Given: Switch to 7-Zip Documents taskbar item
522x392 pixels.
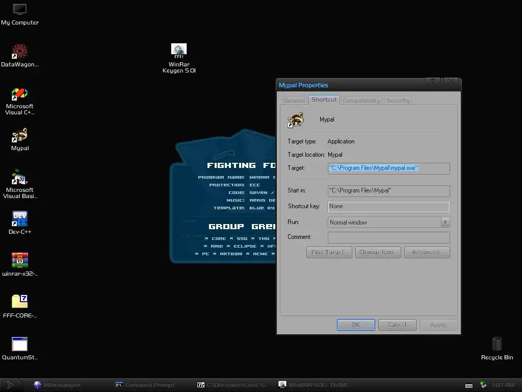Looking at the screenshot, I should click(x=232, y=385).
